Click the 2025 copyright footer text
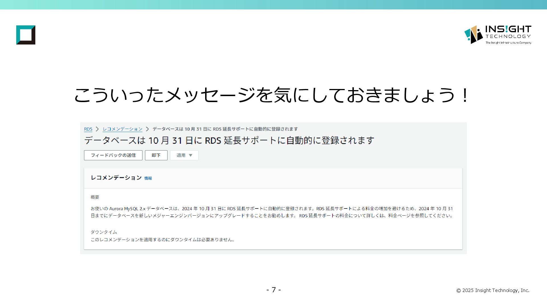Image resolution: width=547 pixels, height=308 pixels. tap(493, 290)
